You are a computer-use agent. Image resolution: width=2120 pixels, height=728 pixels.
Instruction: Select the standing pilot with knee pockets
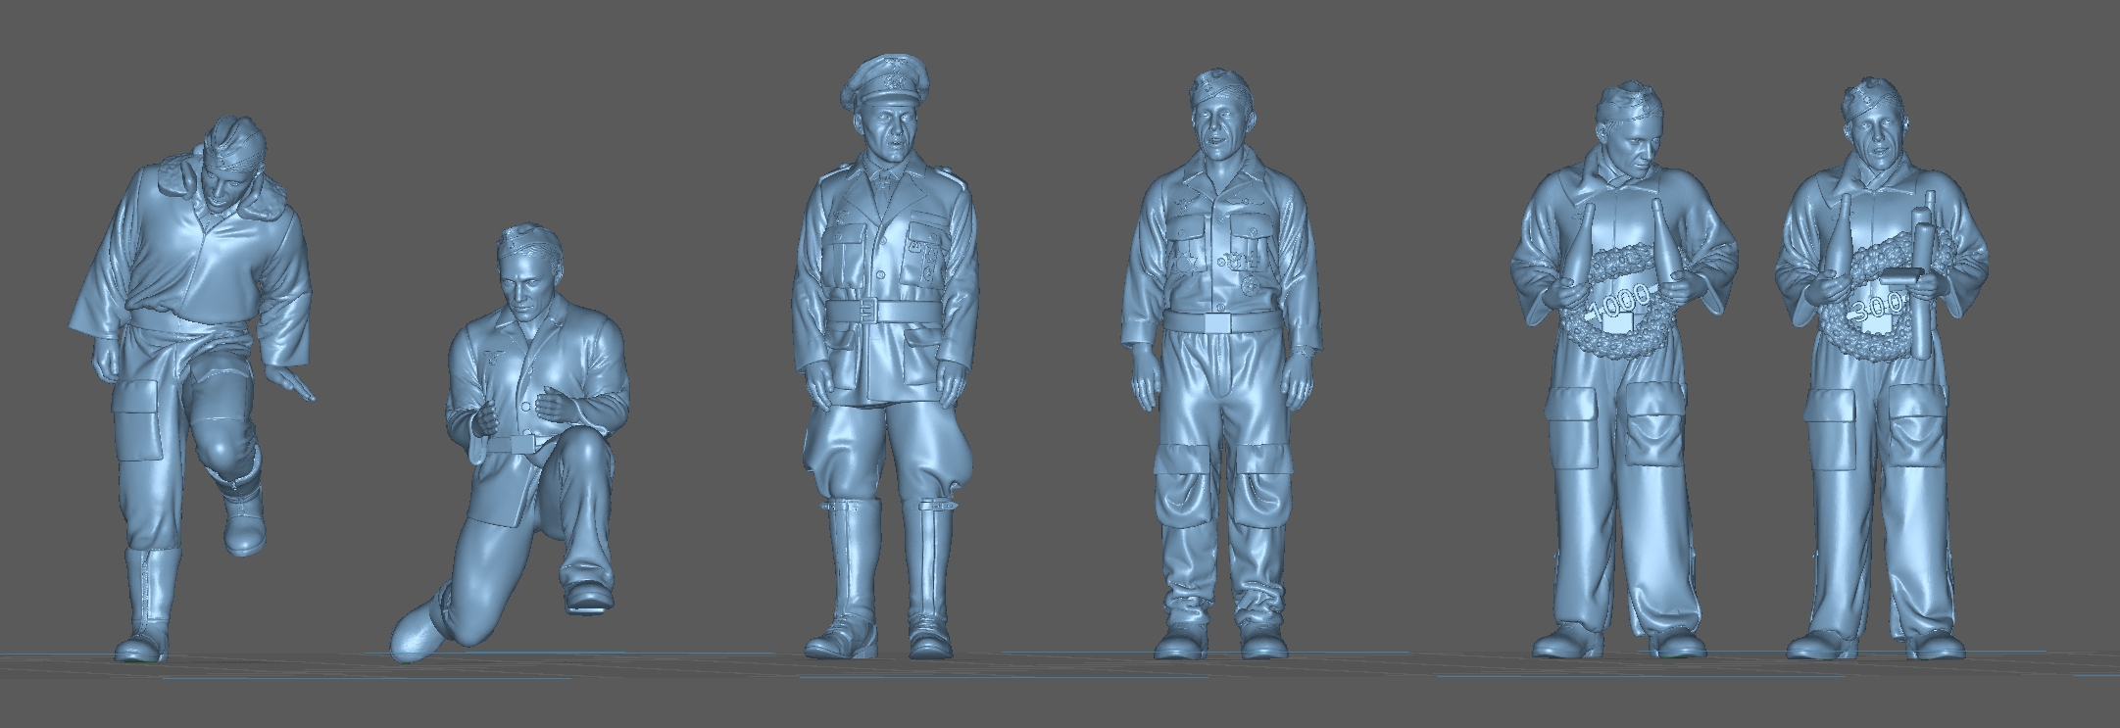1220,363
